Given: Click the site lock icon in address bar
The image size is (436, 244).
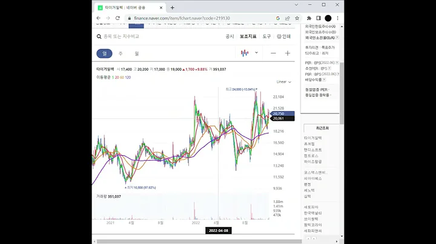Looking at the screenshot, I should 130,18.
